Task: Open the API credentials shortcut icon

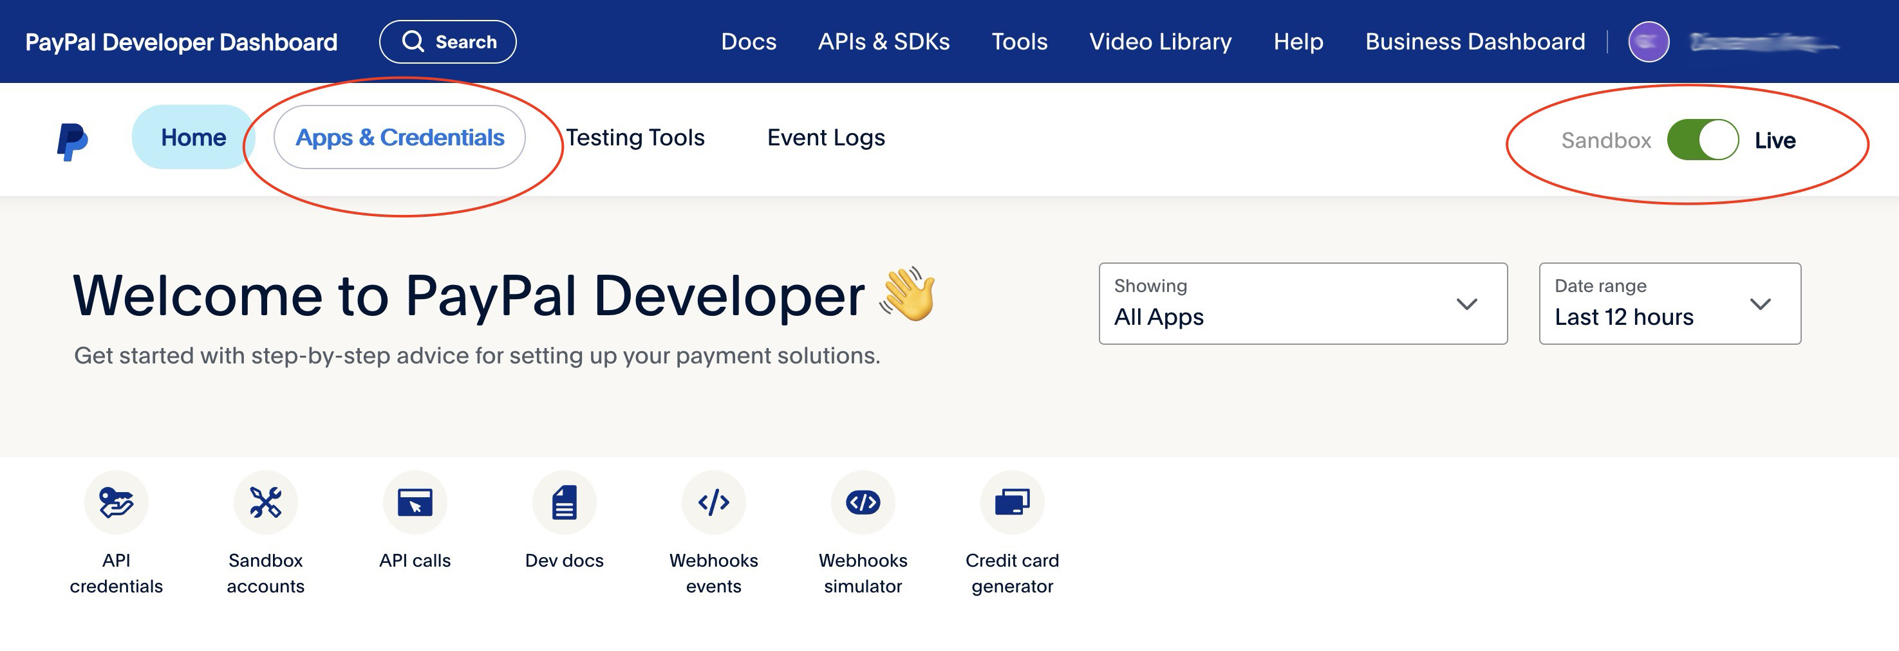Action: [x=117, y=502]
